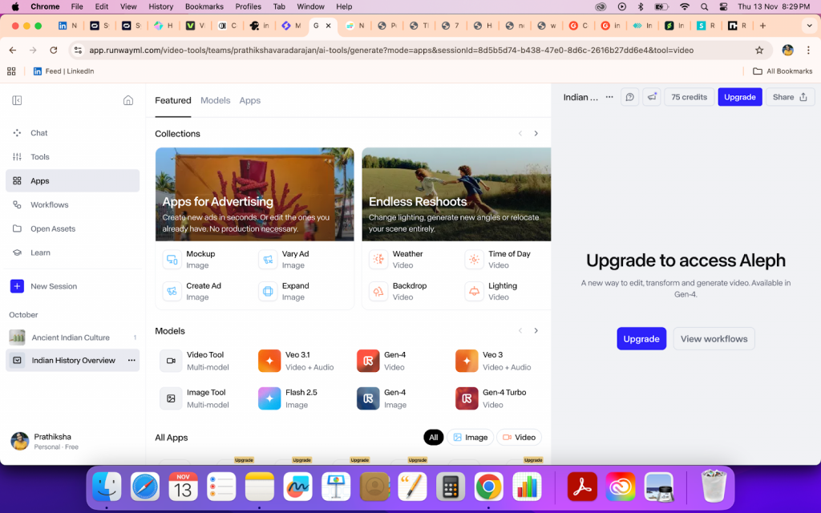
Task: Switch to the Models tab
Action: 215,100
